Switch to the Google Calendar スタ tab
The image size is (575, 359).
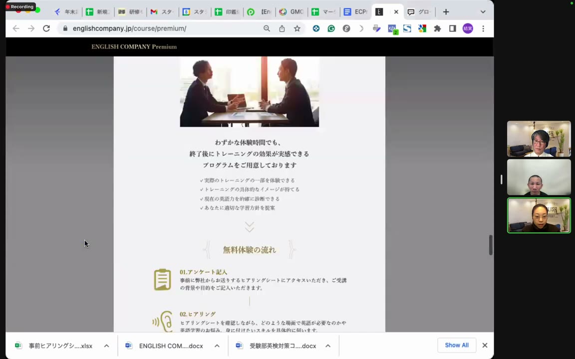pos(195,12)
